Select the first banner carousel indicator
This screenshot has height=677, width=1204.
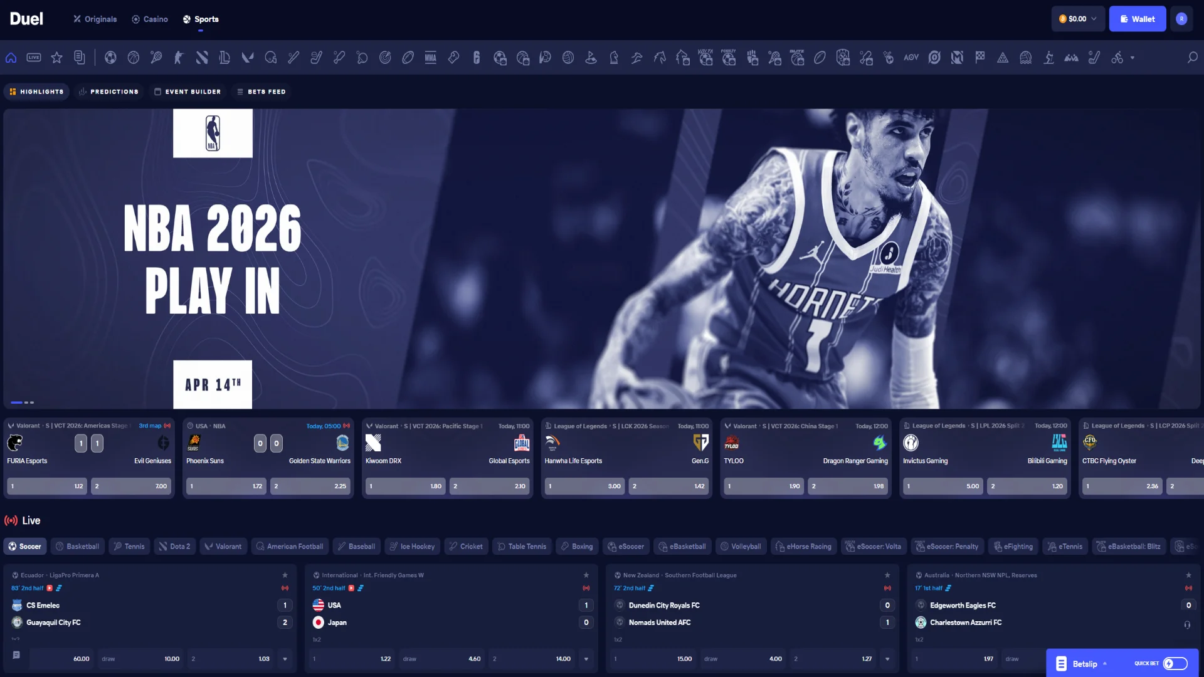pos(16,402)
